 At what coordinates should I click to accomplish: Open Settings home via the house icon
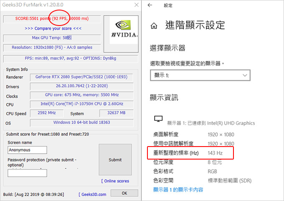pyautogui.click(x=154, y=26)
